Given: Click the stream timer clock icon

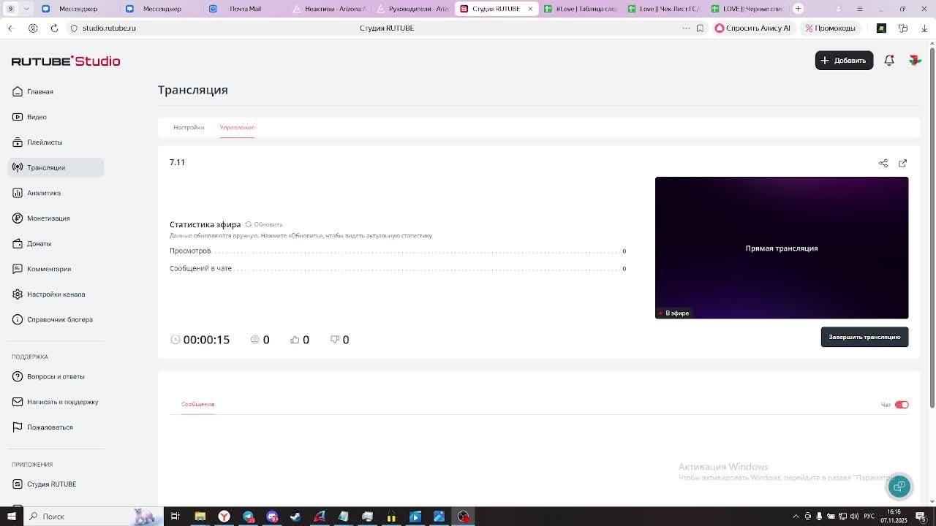Looking at the screenshot, I should point(175,340).
